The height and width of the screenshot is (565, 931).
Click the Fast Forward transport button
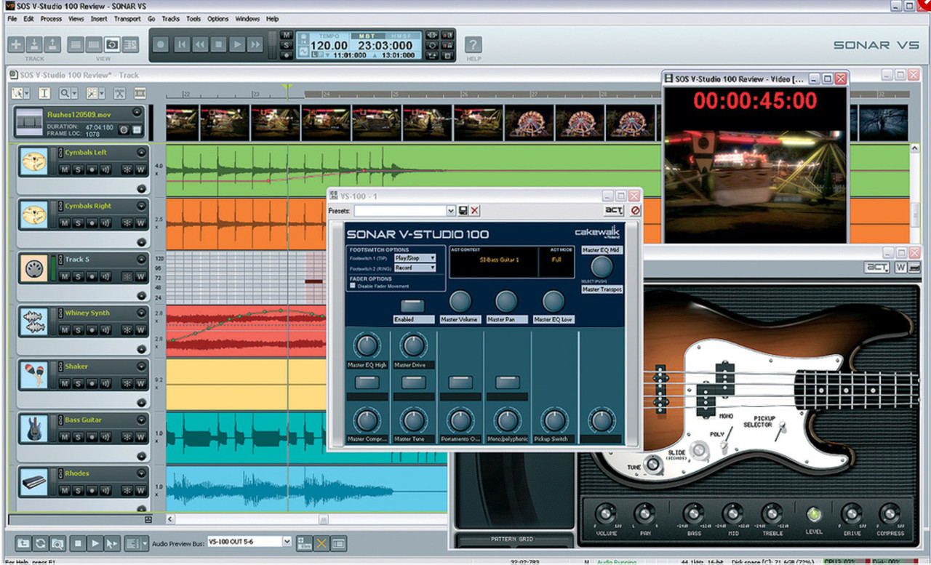(255, 44)
